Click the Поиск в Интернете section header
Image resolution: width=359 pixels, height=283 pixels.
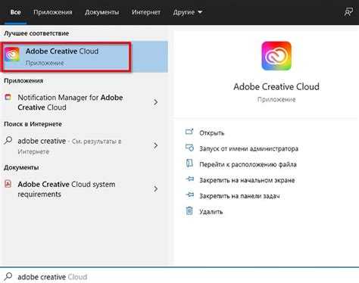[33, 124]
